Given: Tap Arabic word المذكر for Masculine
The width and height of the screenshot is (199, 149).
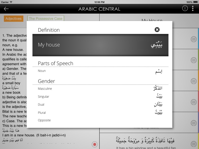Looking at the screenshot, I should point(158,88).
